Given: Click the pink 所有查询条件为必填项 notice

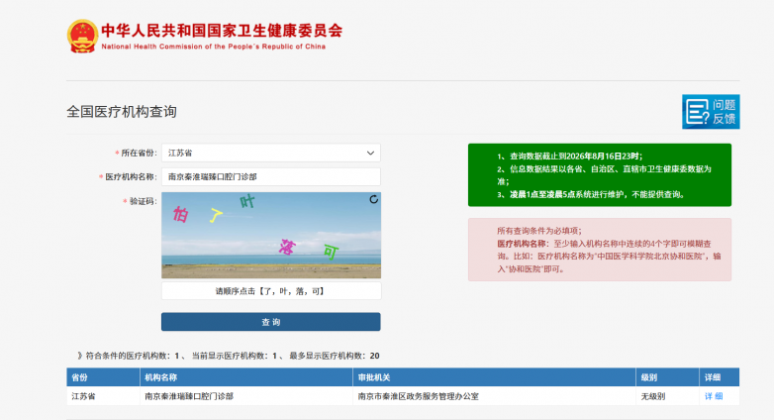Looking at the screenshot, I should tap(600, 250).
